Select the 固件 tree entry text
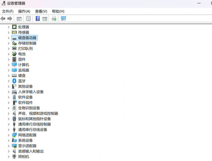Image resolution: width=212 pixels, height=161 pixels. 22,59
